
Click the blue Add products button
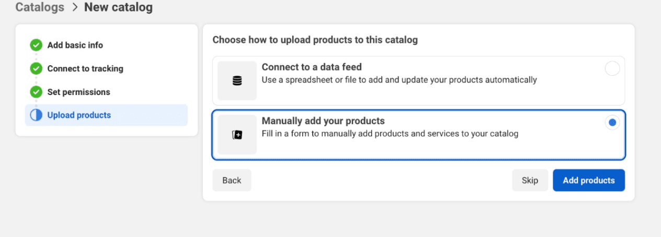click(588, 180)
